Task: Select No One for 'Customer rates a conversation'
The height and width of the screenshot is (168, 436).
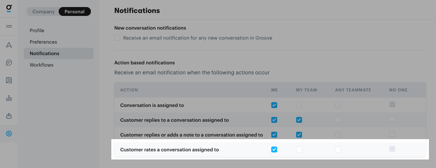Action: click(x=392, y=149)
